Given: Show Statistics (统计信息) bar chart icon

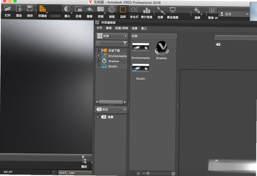Looking at the screenshot, I should pyautogui.click(x=146, y=10).
